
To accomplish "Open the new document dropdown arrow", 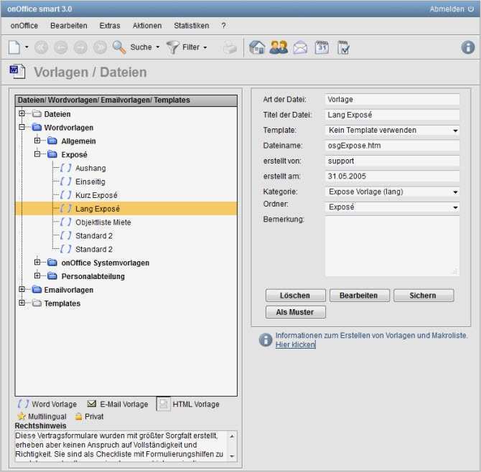I will pyautogui.click(x=27, y=47).
